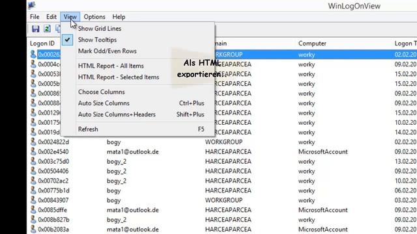
Task: Close the open View menu
Action: click(x=70, y=17)
